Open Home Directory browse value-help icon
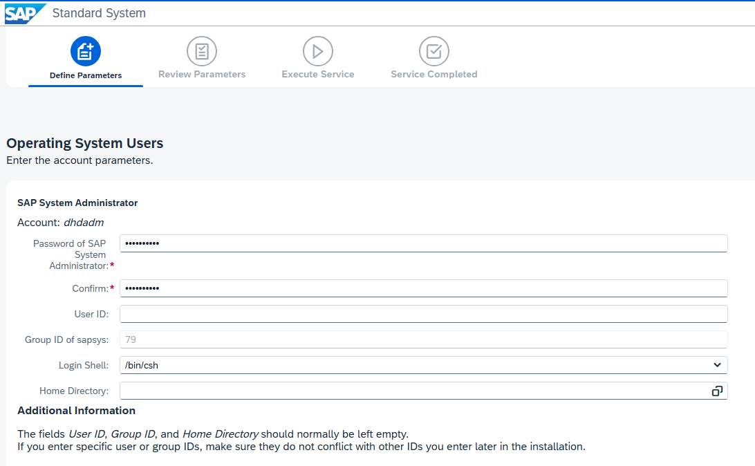 tap(717, 391)
